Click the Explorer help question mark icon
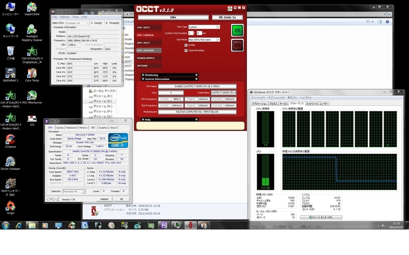 point(388,21)
